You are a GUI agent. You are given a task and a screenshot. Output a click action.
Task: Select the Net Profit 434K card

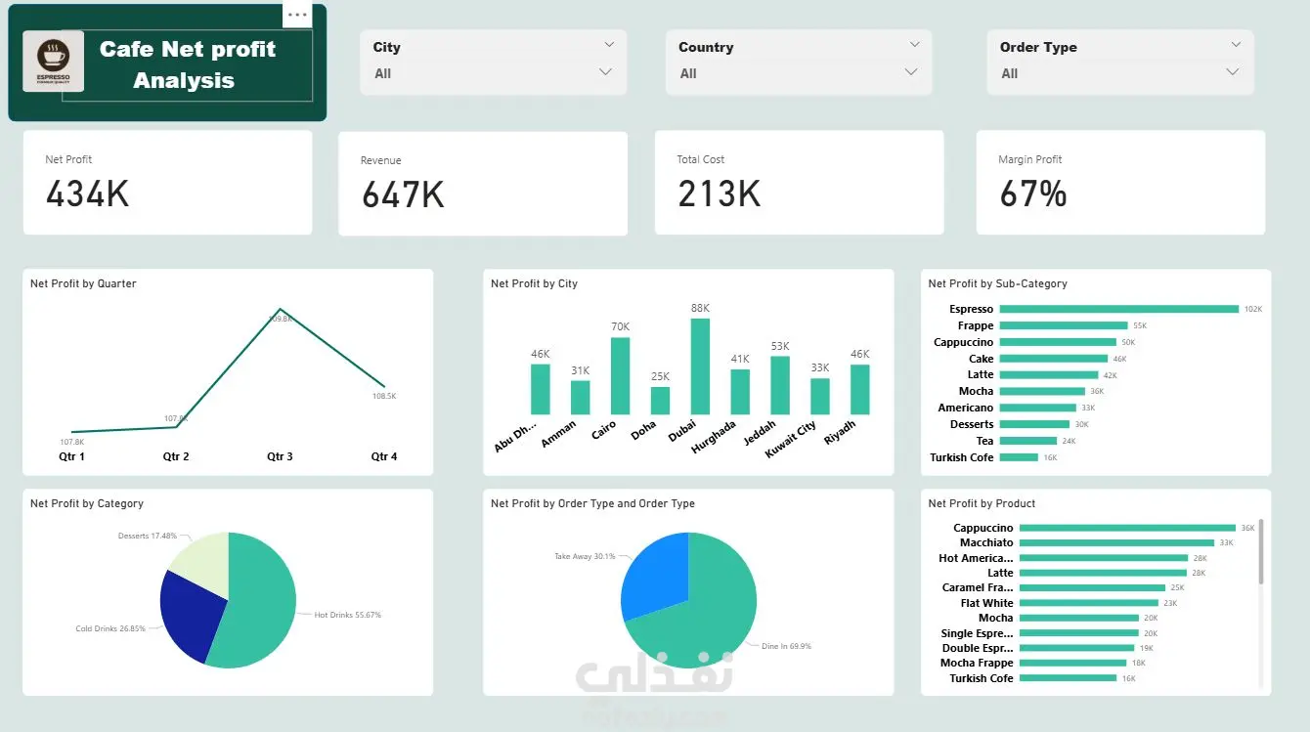click(167, 183)
